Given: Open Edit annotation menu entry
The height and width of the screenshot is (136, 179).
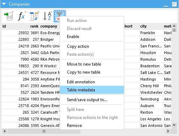Looking at the screenshot, I should coord(92,82).
